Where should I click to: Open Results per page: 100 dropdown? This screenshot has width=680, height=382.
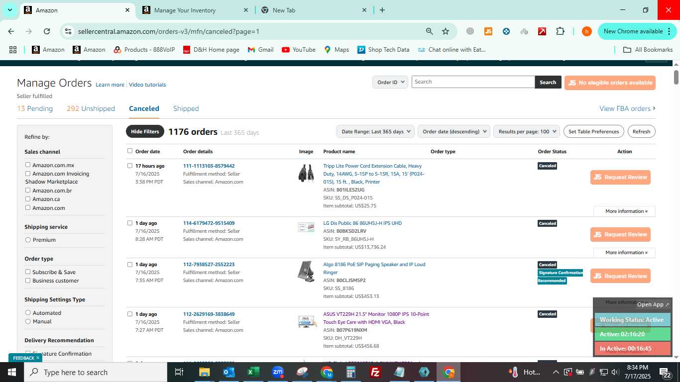pos(527,131)
